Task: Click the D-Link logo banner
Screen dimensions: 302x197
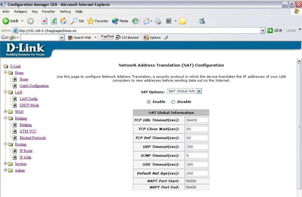Action: [x=26, y=50]
